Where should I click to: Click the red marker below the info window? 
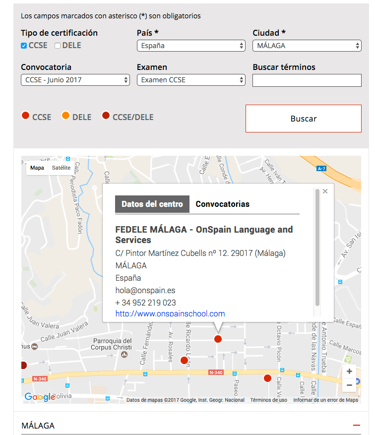(x=218, y=339)
